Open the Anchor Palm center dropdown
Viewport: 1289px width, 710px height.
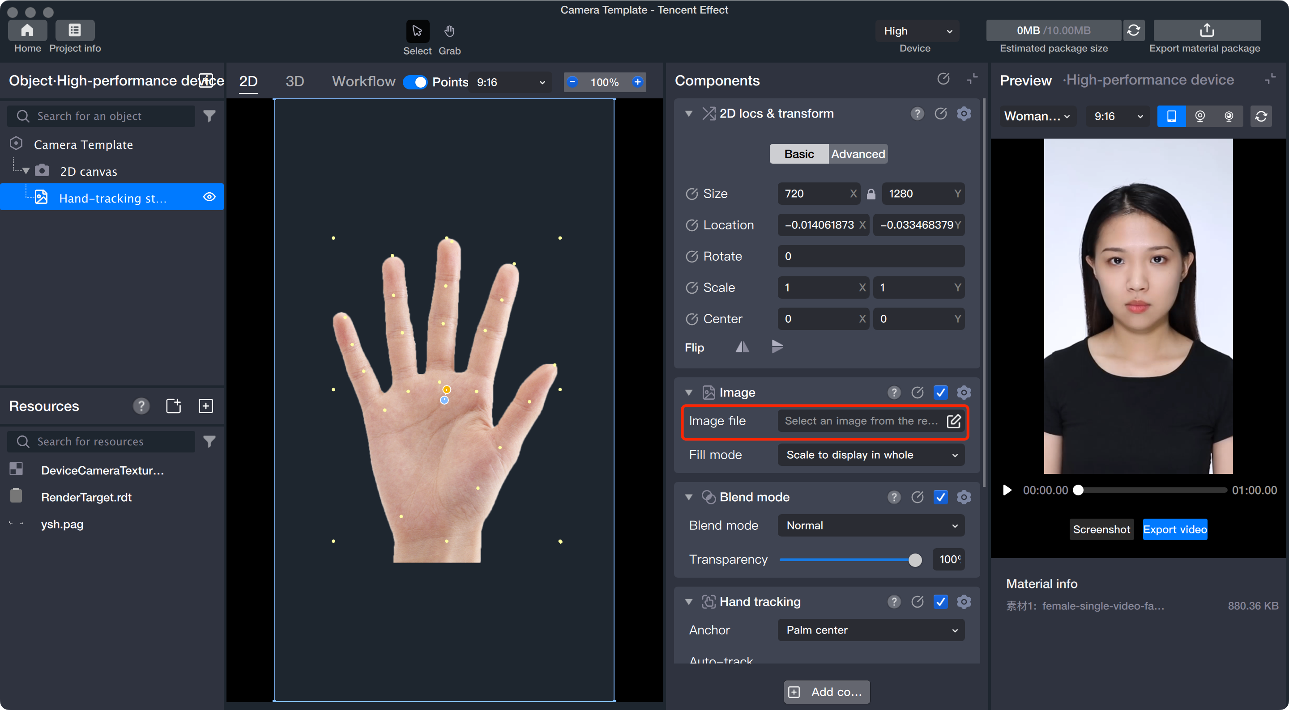pos(871,630)
